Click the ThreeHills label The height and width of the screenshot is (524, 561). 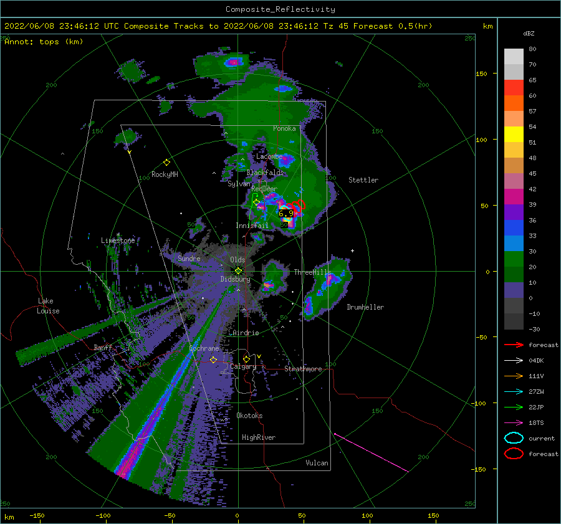click(x=312, y=272)
